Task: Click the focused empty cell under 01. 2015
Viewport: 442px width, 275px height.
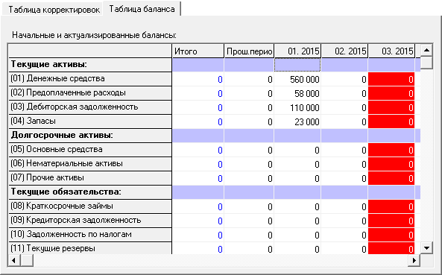Action: pyautogui.click(x=297, y=65)
